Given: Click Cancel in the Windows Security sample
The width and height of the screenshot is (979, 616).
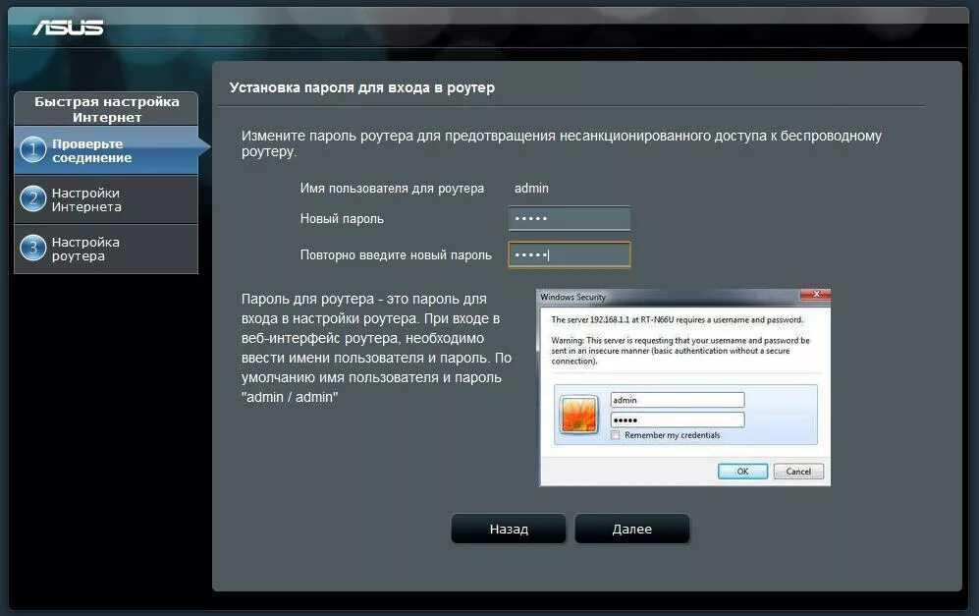Looking at the screenshot, I should tap(798, 471).
